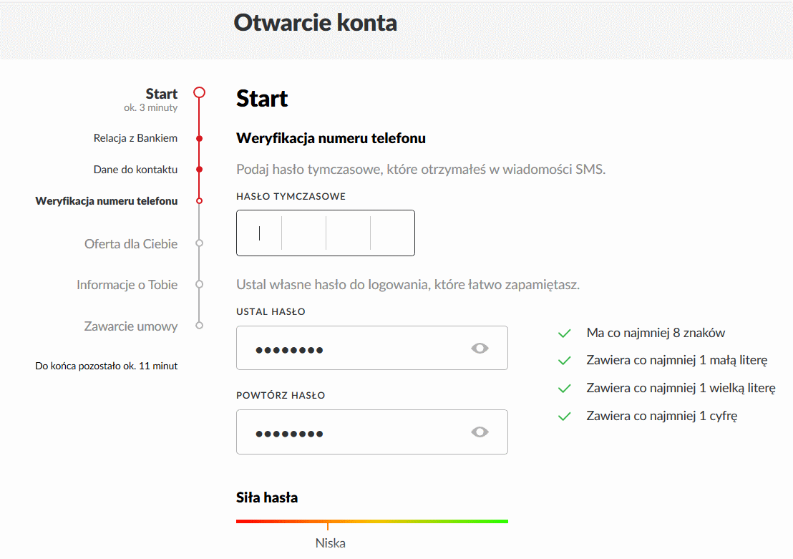
Task: Click checkmark beside 8 znaków requirement
Action: [564, 334]
